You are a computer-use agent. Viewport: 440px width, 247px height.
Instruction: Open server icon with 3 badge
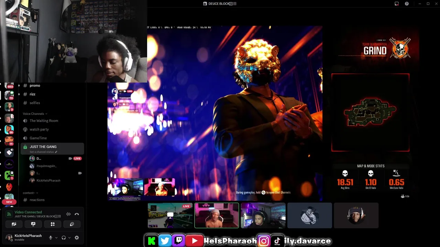pos(9,107)
